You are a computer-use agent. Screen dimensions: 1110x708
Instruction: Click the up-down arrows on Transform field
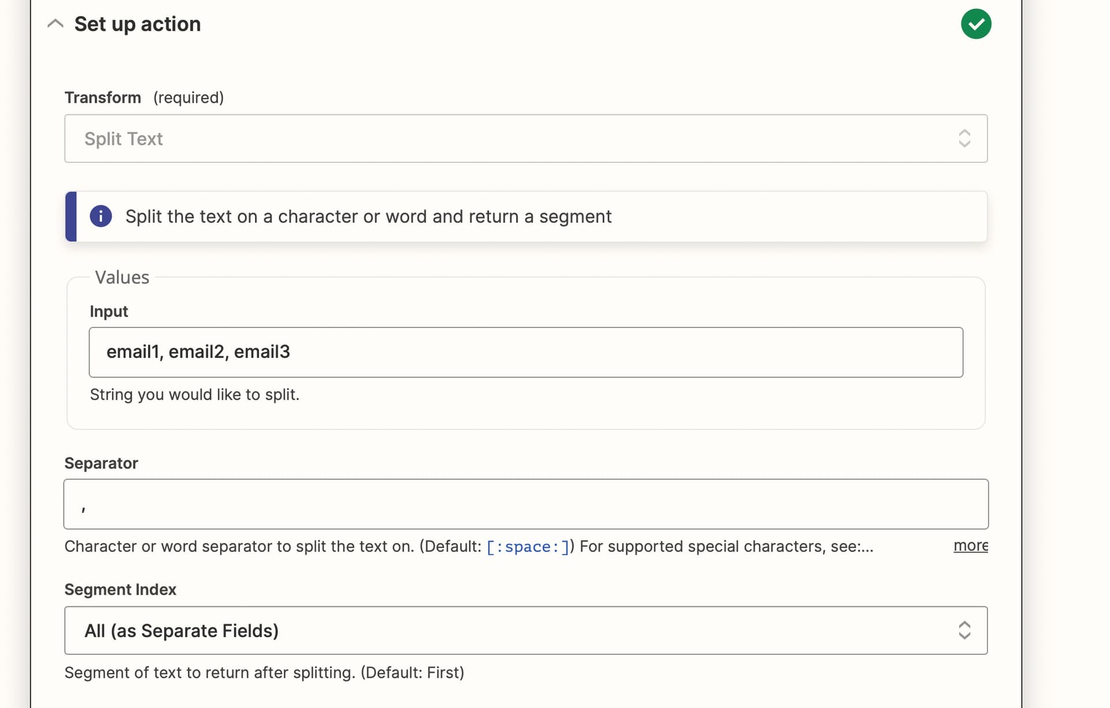[x=964, y=139]
